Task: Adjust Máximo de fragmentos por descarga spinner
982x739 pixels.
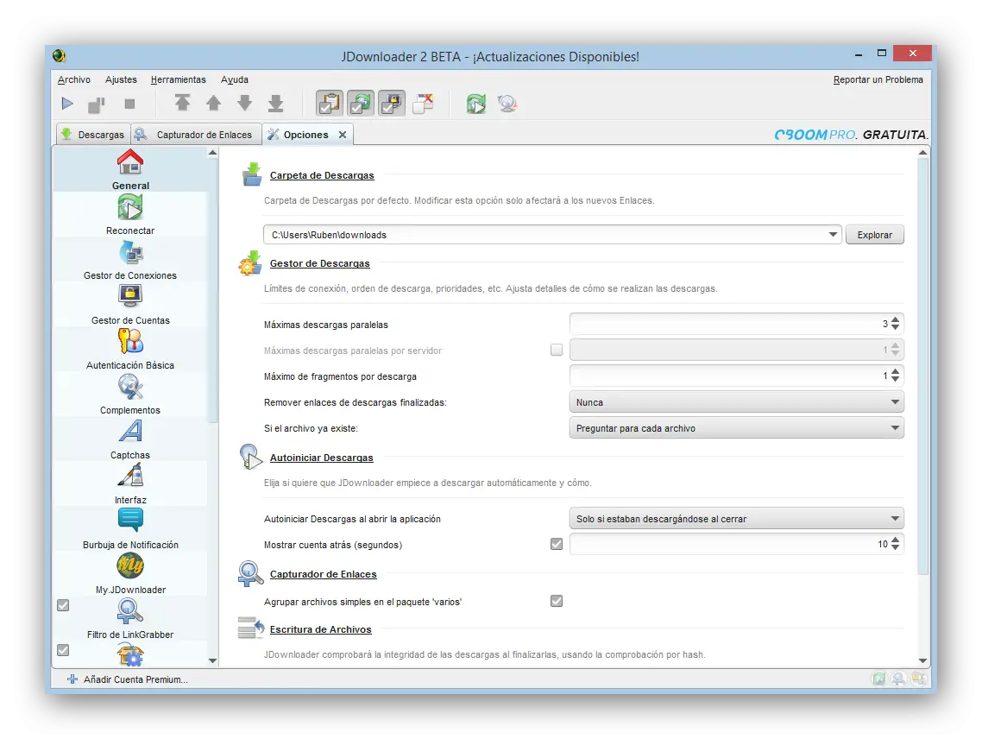Action: point(896,376)
